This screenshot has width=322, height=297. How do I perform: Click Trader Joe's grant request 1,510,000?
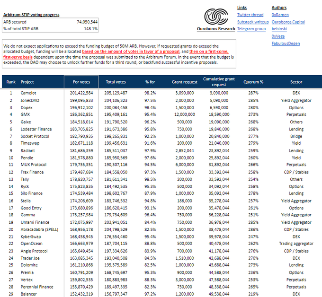coord(185,258)
